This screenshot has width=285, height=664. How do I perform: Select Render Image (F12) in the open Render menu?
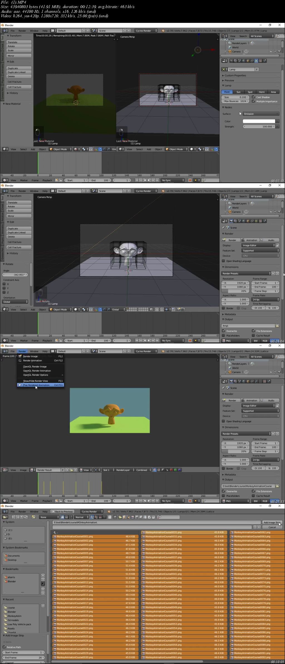pos(41,356)
